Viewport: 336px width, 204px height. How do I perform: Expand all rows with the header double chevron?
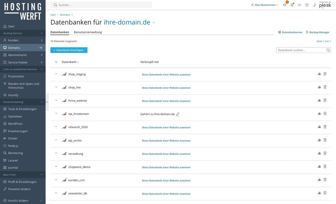pos(56,62)
